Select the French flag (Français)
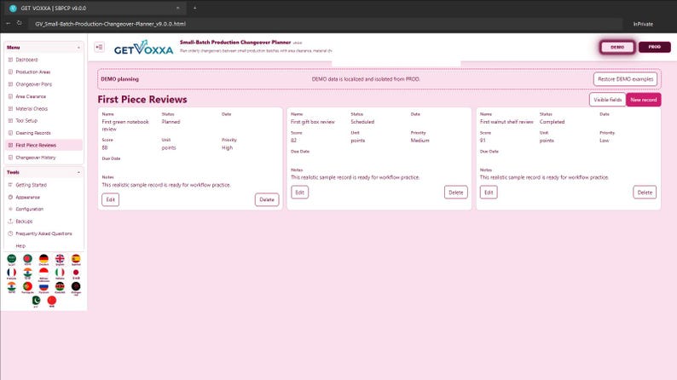This screenshot has width=677, height=380. 12,273
